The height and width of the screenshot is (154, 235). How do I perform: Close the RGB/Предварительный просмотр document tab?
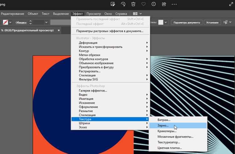coord(59,30)
